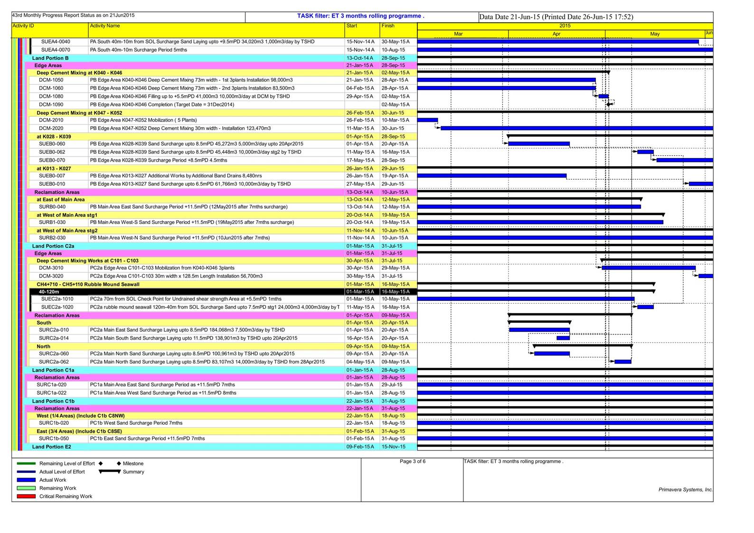
Task: Click activity ID SURC1a-022
Action: pos(51,393)
